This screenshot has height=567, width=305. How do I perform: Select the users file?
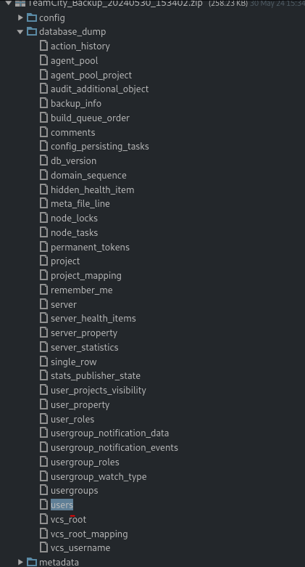(x=62, y=505)
